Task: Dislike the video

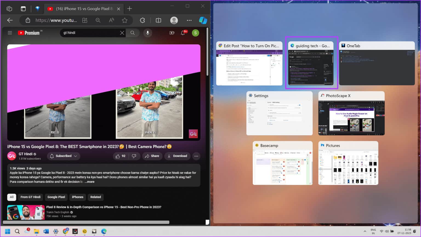Action: (x=134, y=156)
